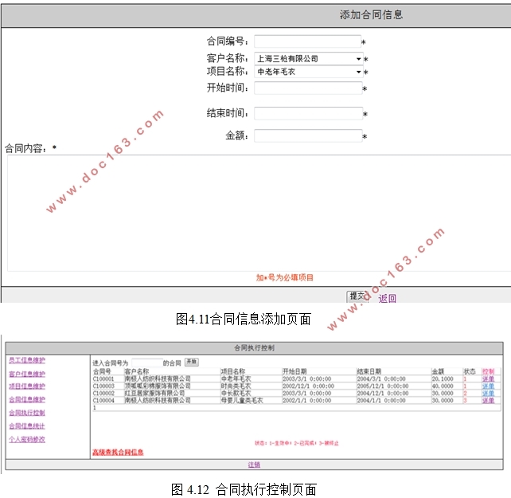The height and width of the screenshot is (498, 511).
Task: Select contract number cell C100003
Action: click(x=103, y=386)
